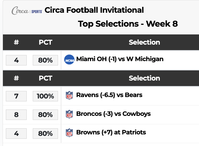Select Ravens (-6.5) vs Bears

(109, 95)
